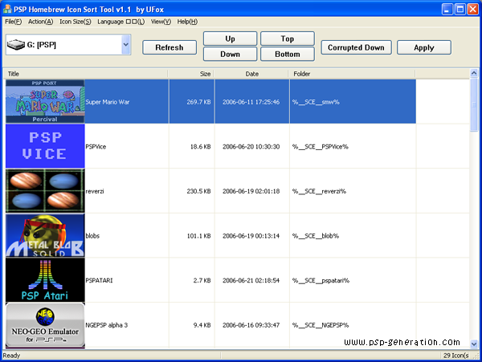This screenshot has height=362, width=482.
Task: Open the Action menu
Action: click(41, 22)
